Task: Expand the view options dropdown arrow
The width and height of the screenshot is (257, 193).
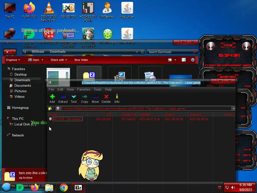Action: pos(175,60)
